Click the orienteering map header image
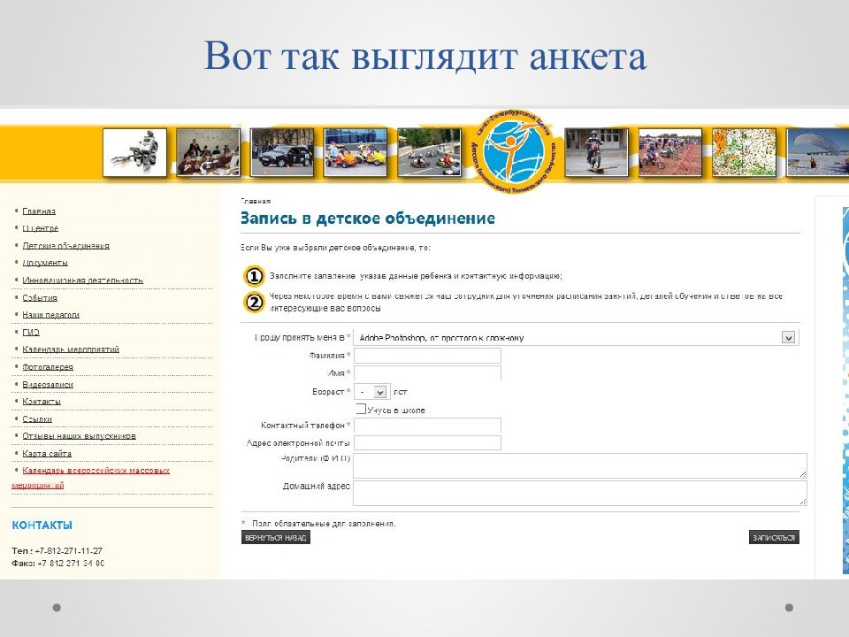 [743, 152]
